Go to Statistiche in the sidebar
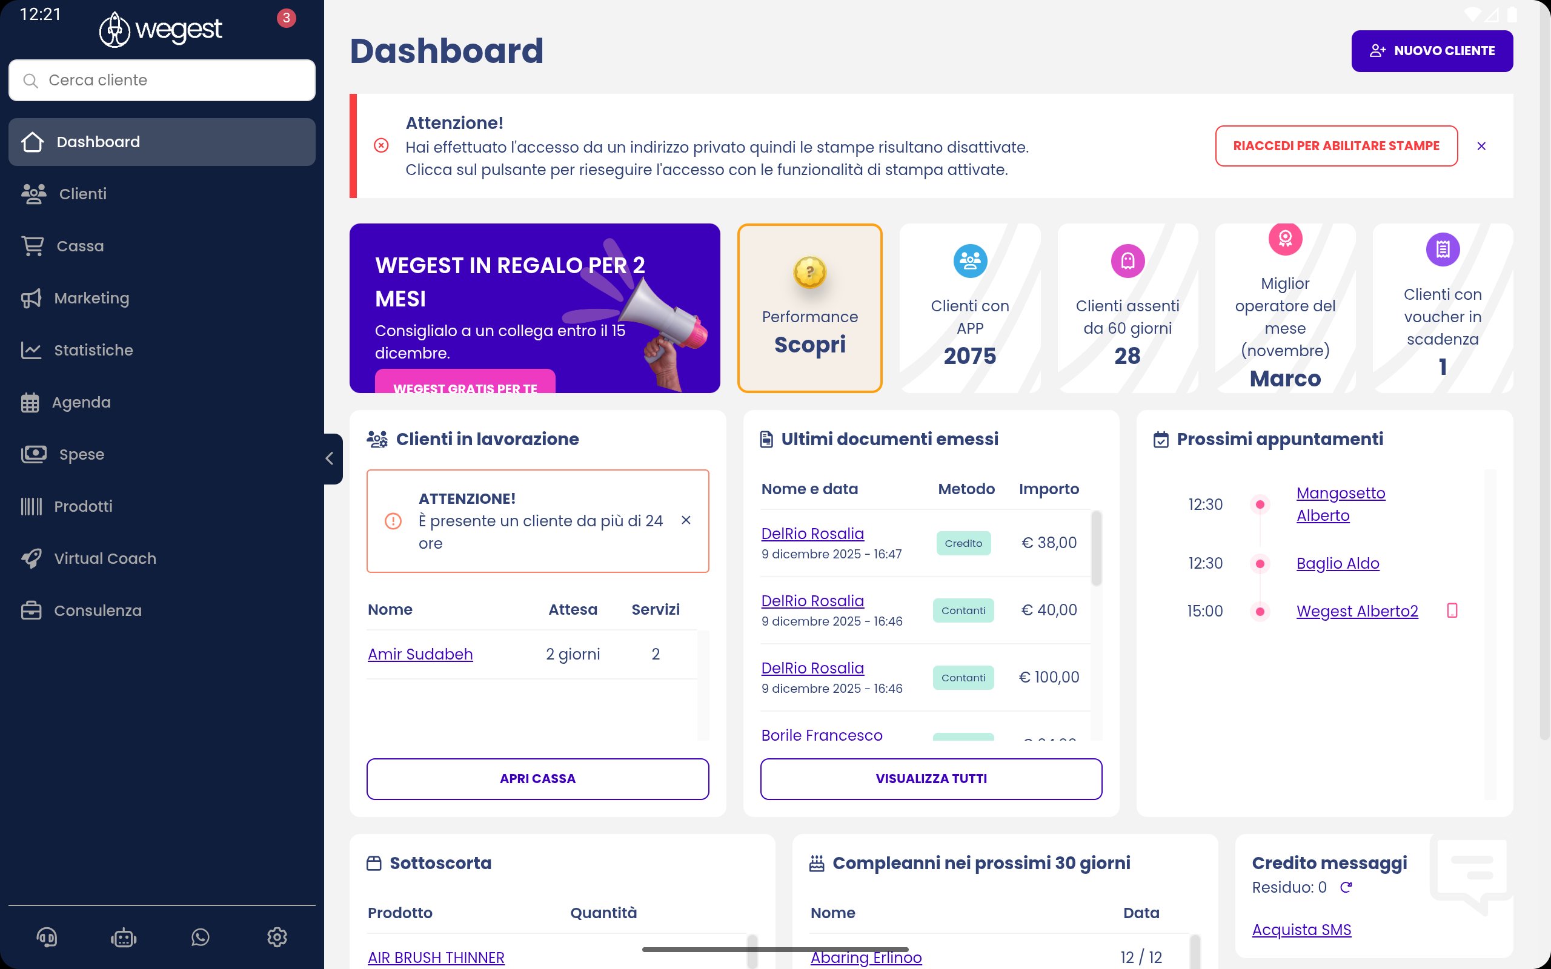The image size is (1551, 969). [x=93, y=350]
